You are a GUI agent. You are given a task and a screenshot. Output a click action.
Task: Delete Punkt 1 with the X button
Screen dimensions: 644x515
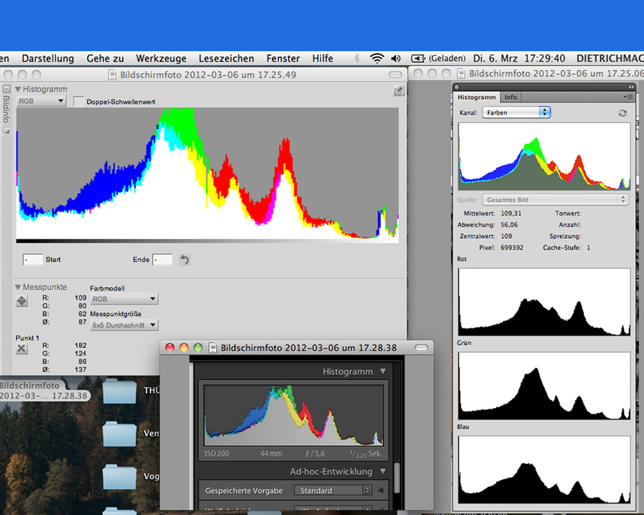point(22,348)
